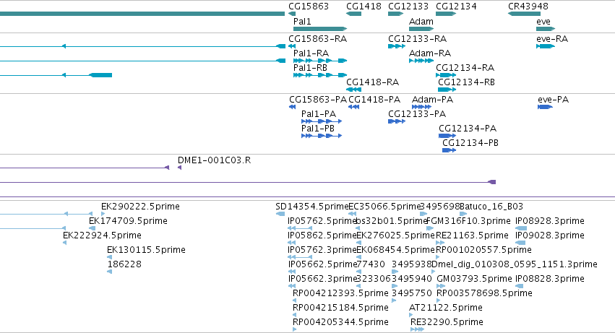The width and height of the screenshot is (615, 333).
Task: Click Dmel_dig_010308_0595_1151.3prime label
Action: [x=515, y=265]
